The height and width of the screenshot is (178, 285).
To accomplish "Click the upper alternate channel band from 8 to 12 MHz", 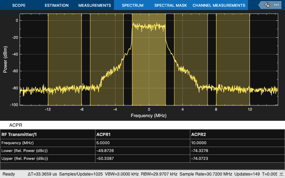I will [x=233, y=59].
